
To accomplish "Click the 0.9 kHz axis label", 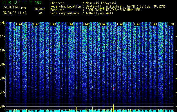I will (x=3, y=64).
